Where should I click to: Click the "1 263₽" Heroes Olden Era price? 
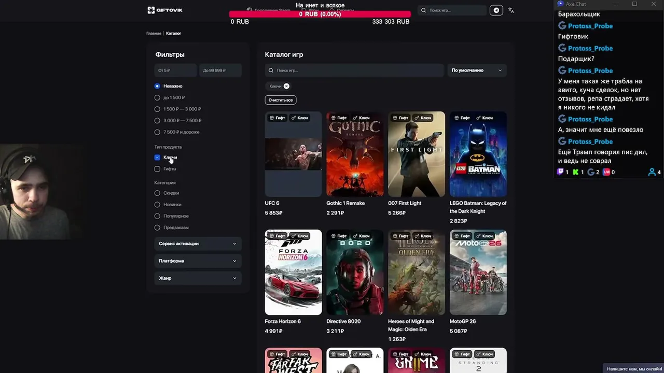point(397,339)
